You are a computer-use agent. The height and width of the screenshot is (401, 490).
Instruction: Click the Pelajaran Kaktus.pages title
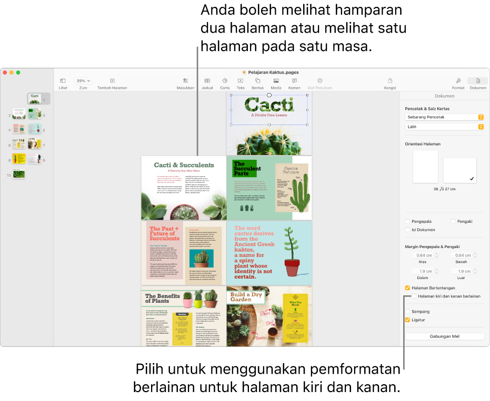pyautogui.click(x=273, y=73)
